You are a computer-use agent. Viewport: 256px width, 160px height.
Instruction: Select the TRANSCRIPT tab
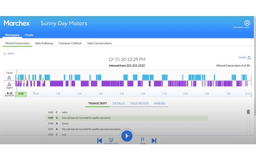[x=97, y=103]
